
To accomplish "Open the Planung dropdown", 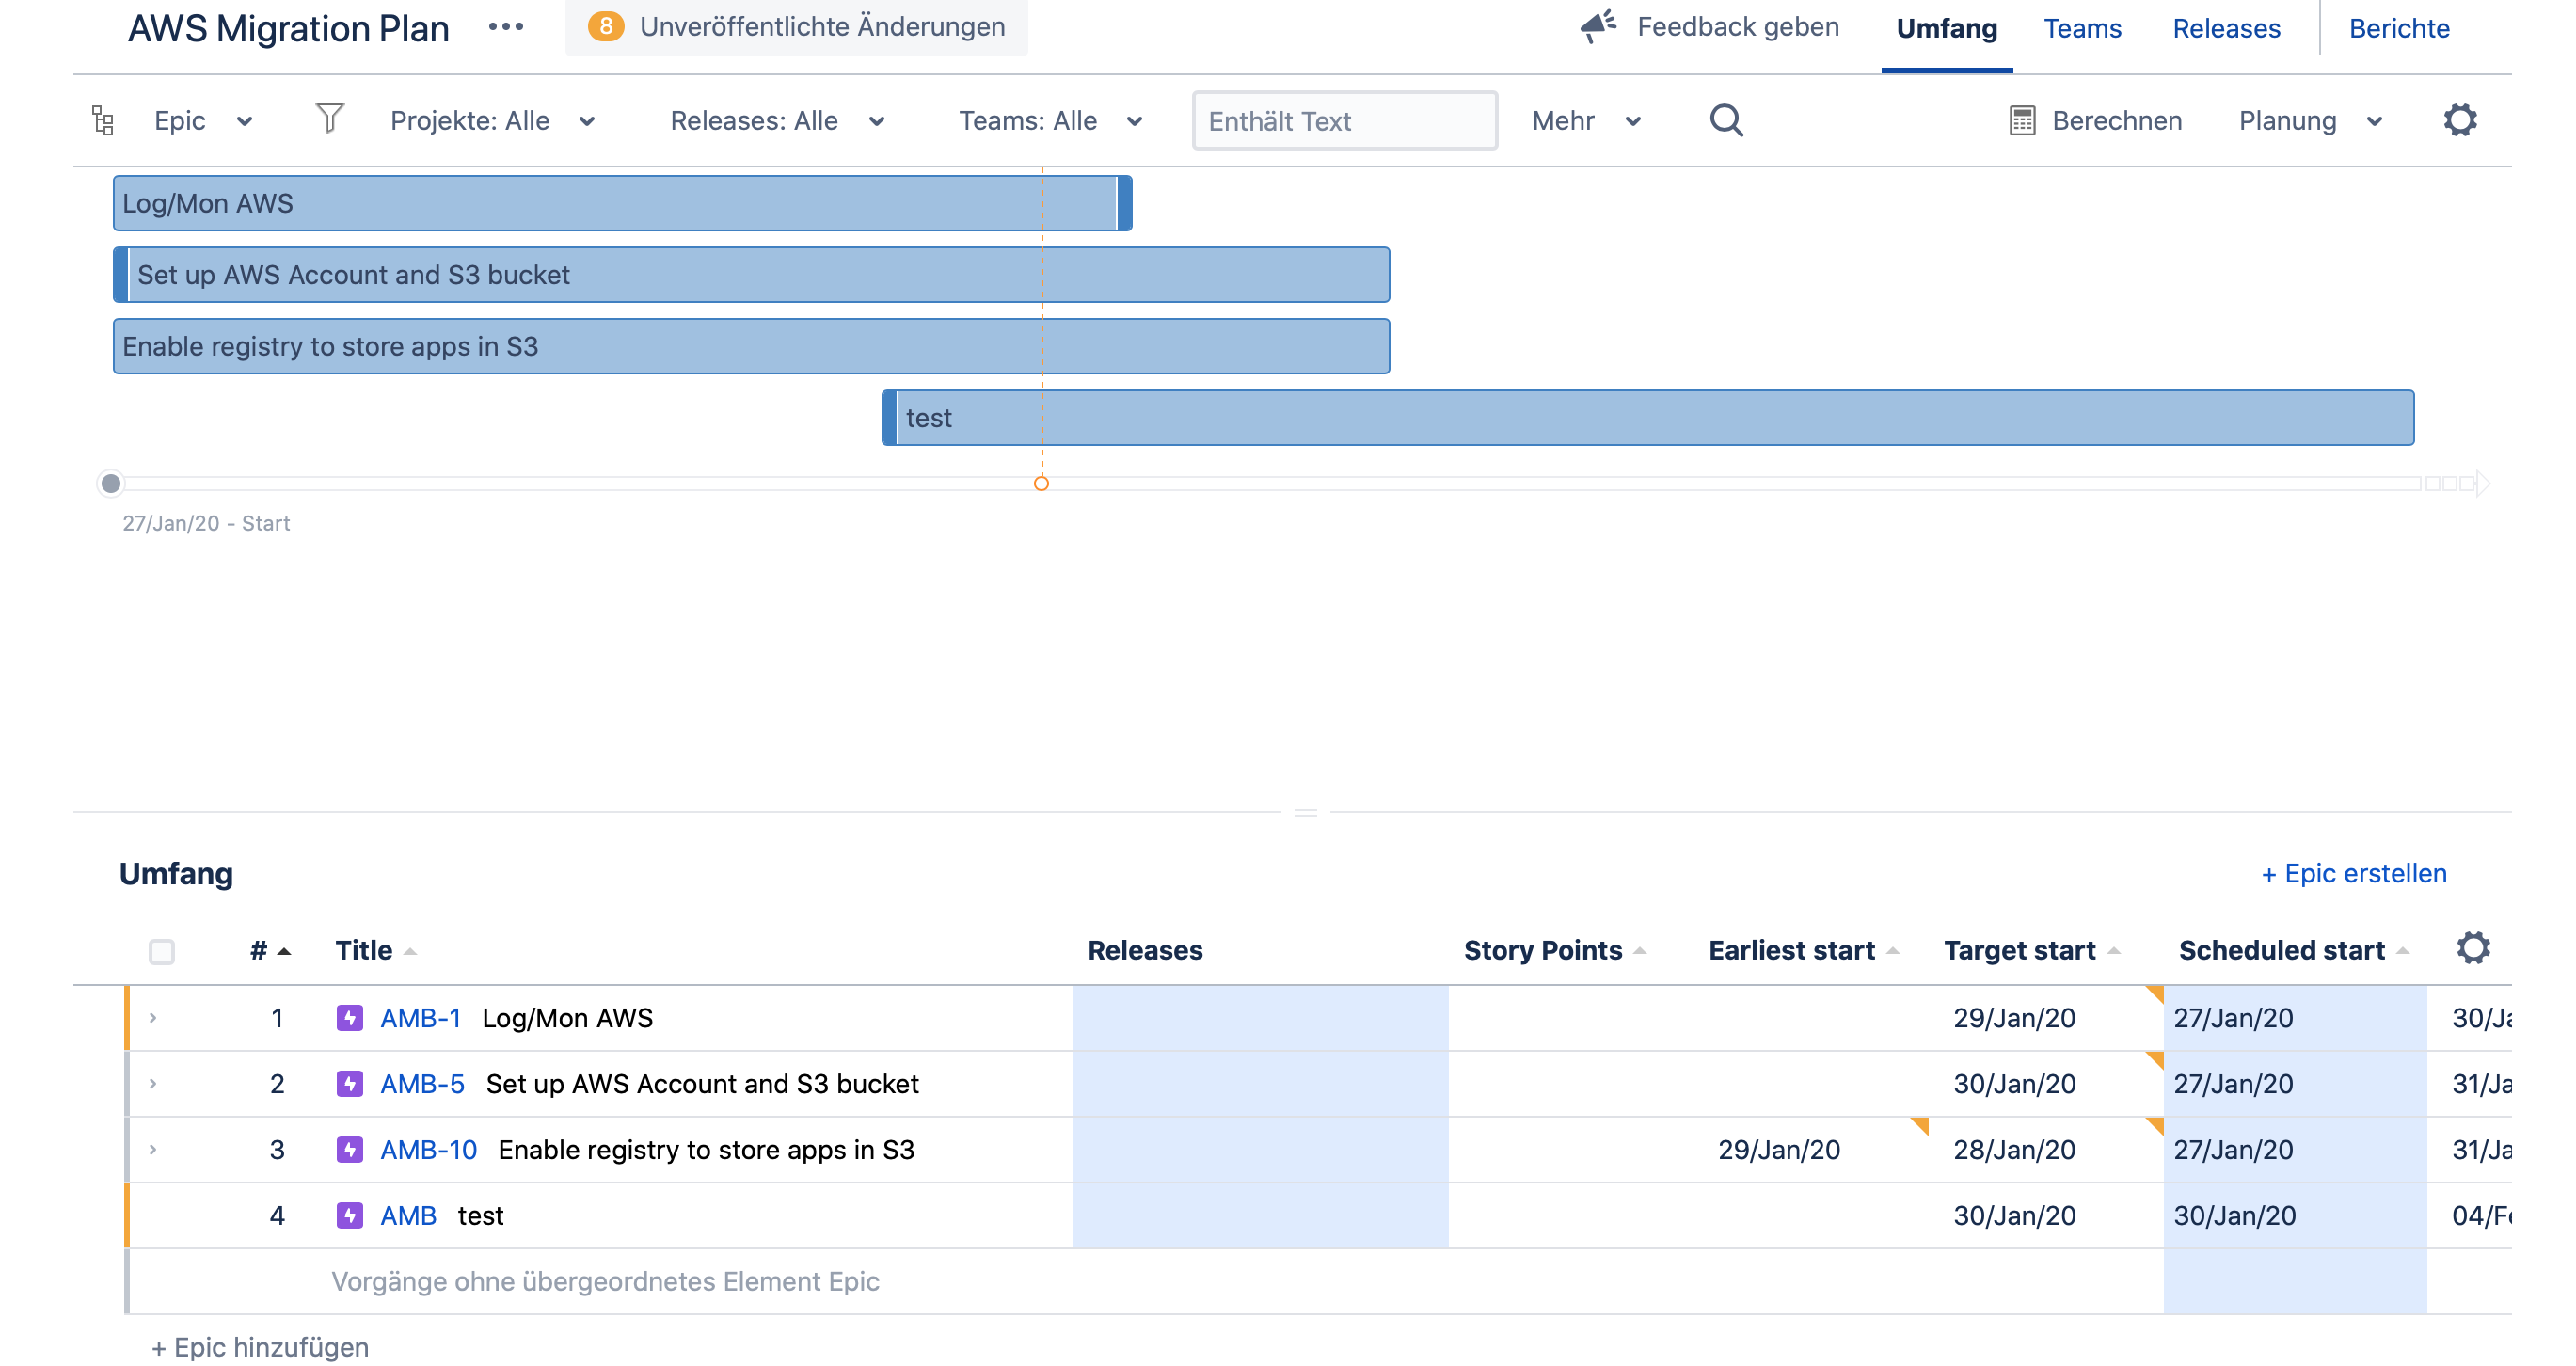I will 2311,121.
